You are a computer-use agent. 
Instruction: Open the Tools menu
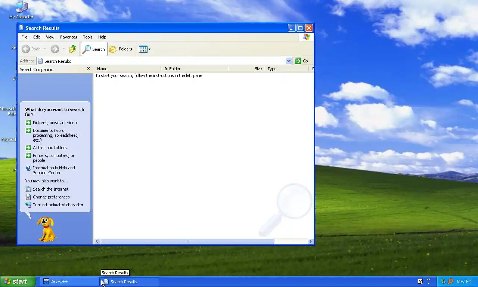(x=88, y=37)
